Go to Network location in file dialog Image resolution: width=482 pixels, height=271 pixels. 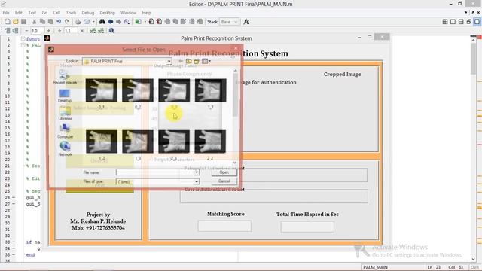point(65,149)
